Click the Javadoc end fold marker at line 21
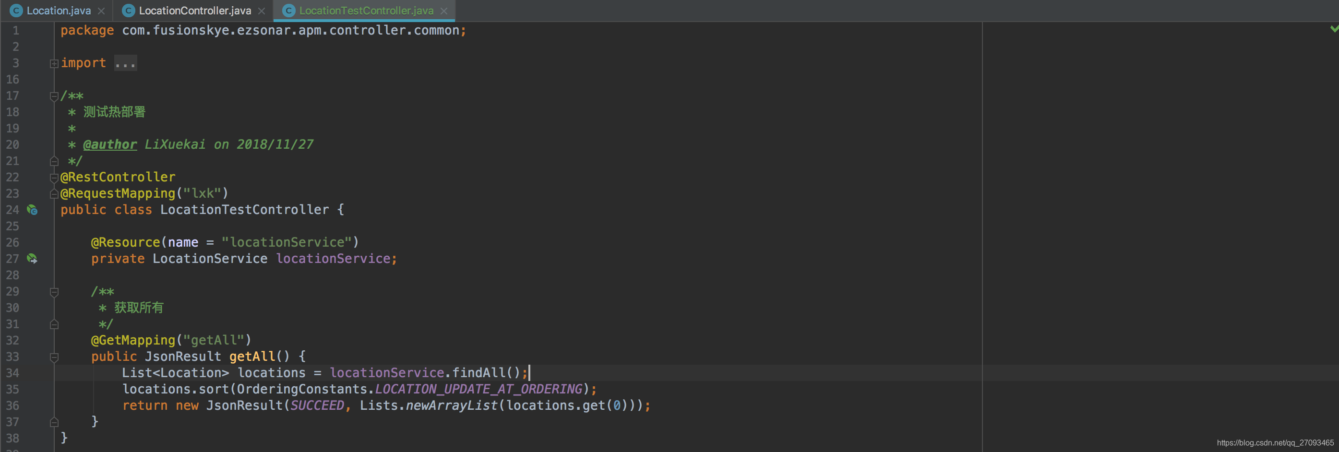Viewport: 1339px width, 452px height. pos(54,161)
